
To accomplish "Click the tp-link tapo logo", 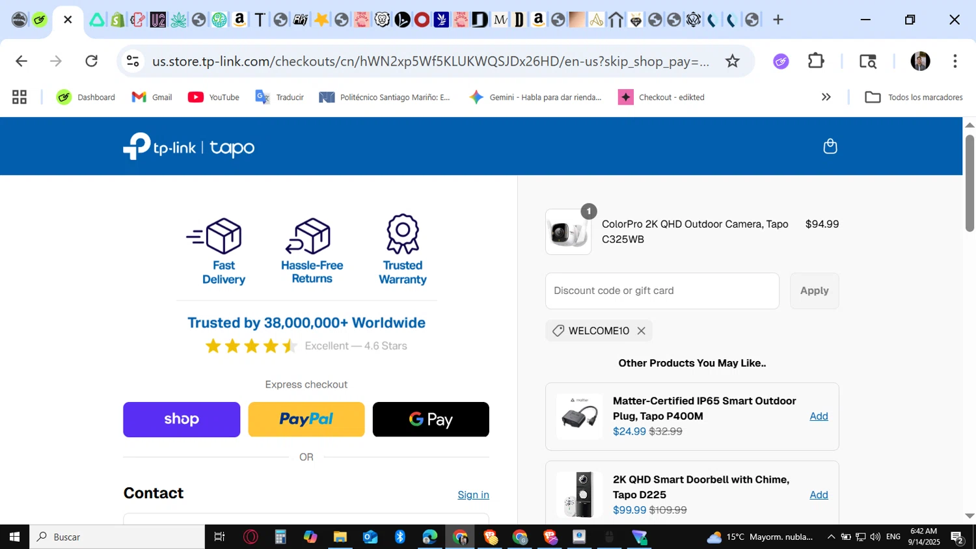I will pyautogui.click(x=189, y=147).
